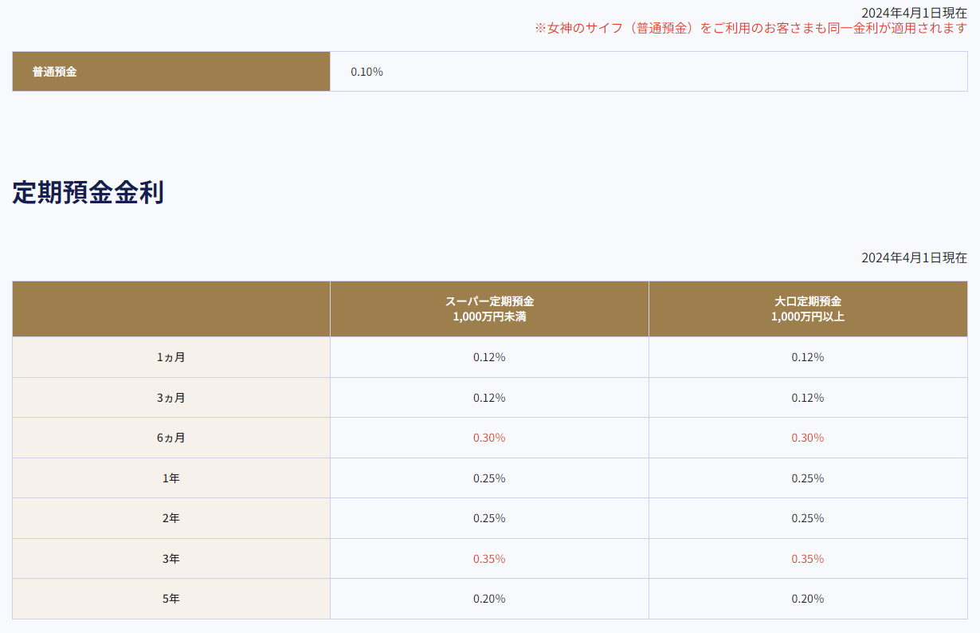Image resolution: width=980 pixels, height=633 pixels.
Task: Click 大口定期 rate for 5年
Action: click(x=808, y=599)
